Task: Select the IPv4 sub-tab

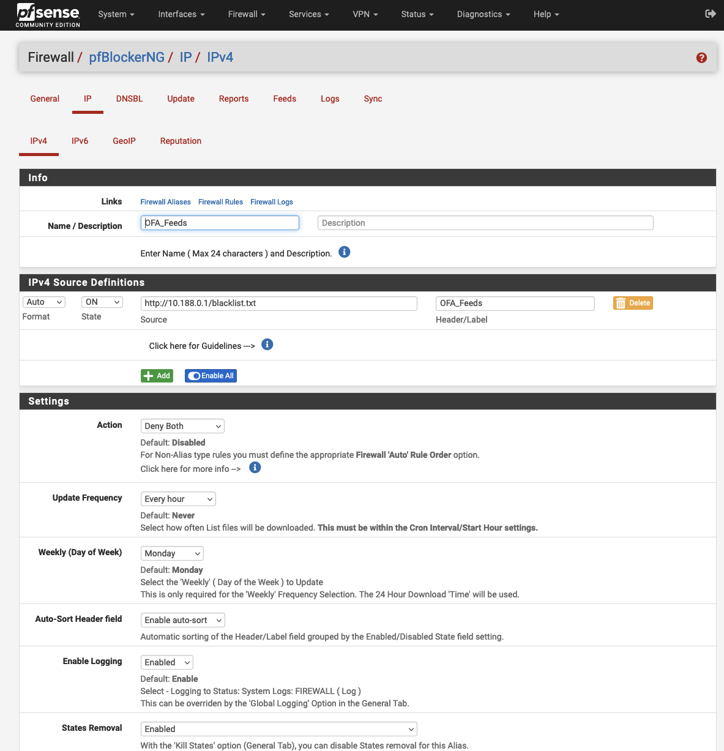Action: [x=39, y=141]
